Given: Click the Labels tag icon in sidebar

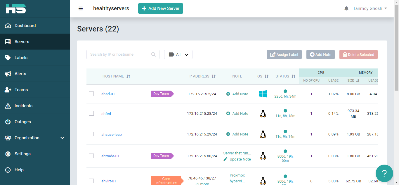Looking at the screenshot, I should tap(8, 58).
